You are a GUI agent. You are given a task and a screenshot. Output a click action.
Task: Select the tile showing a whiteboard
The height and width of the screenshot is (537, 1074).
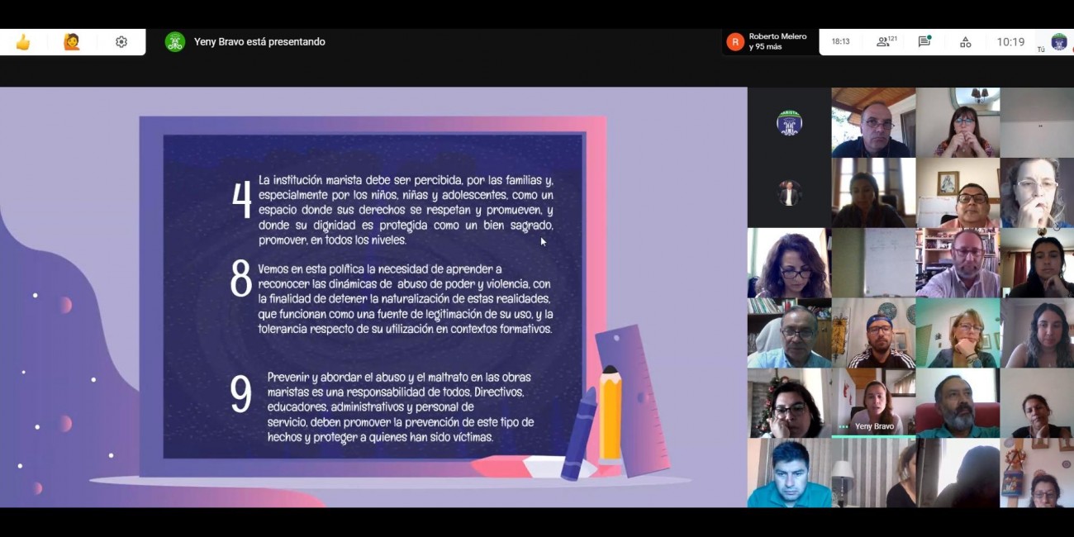[x=872, y=263]
